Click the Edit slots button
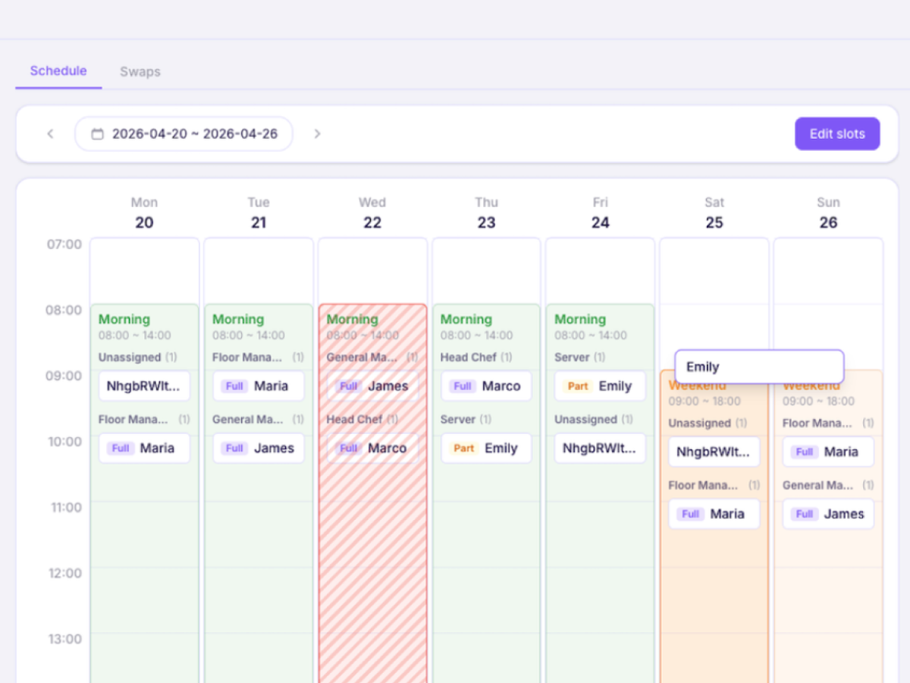Screen dimensions: 910x683 [837, 134]
